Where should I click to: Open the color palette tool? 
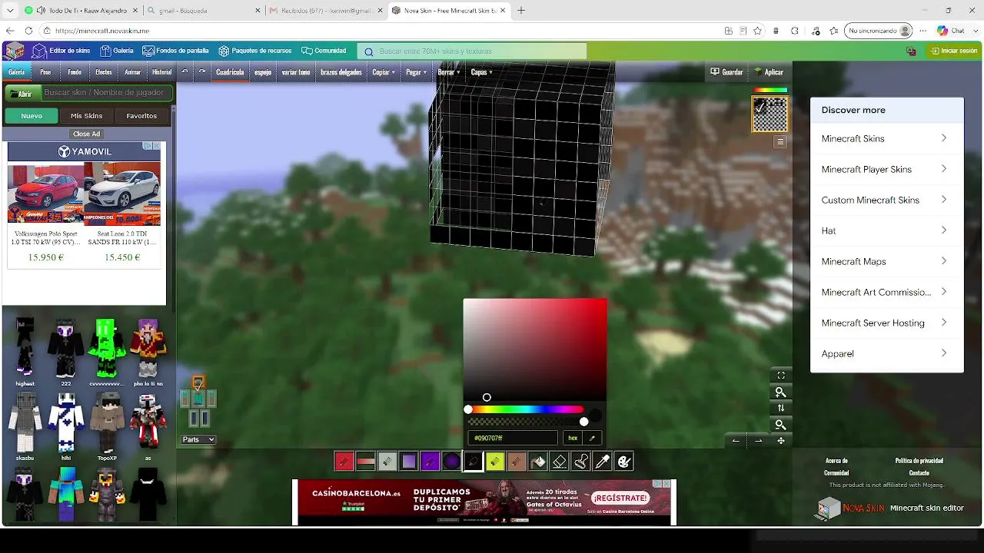click(624, 462)
